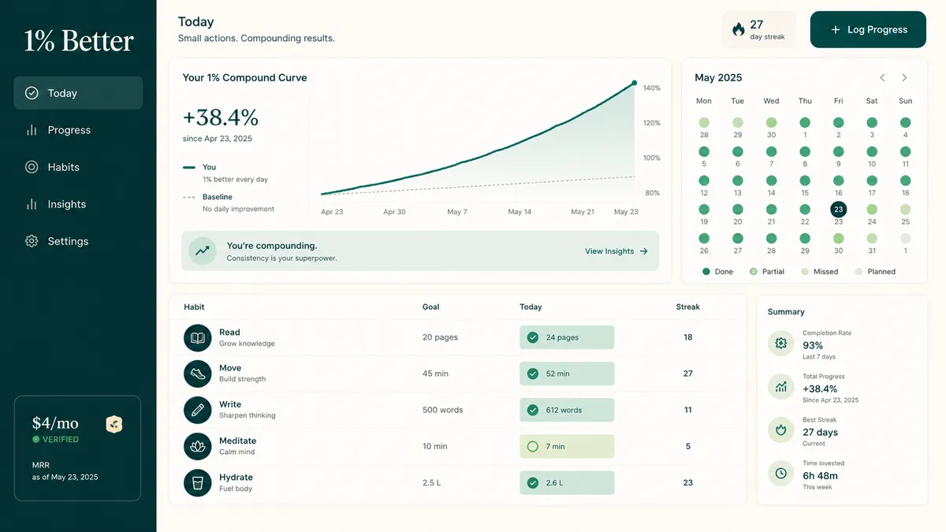This screenshot has height=532, width=946.
Task: Click the May 2025 calendar title
Action: pyautogui.click(x=718, y=77)
